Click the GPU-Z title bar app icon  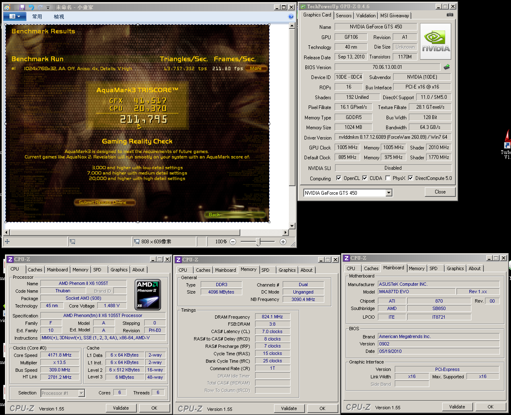coord(303,7)
